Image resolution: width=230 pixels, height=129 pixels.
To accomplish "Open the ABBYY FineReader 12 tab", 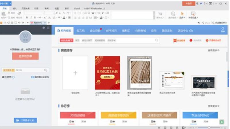I will tap(95, 9).
